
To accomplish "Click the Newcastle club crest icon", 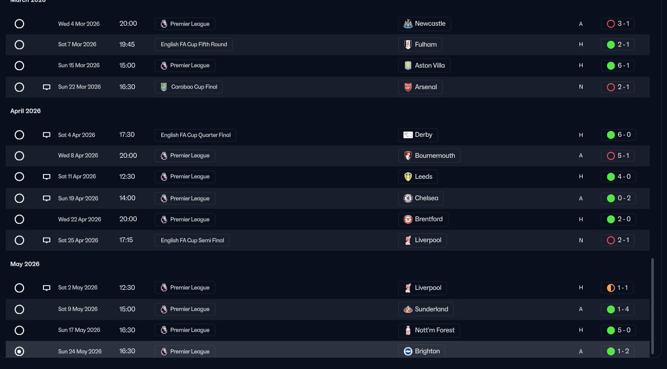I will [x=408, y=24].
